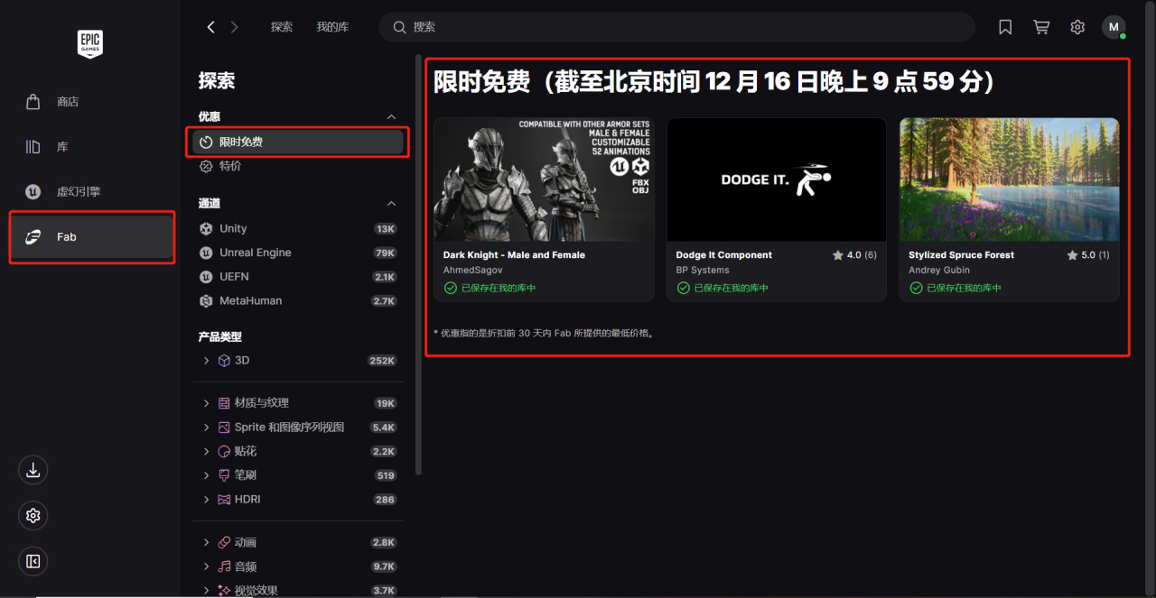Expand the 材质与纹理 category arrow
The image size is (1156, 598).
coord(206,403)
